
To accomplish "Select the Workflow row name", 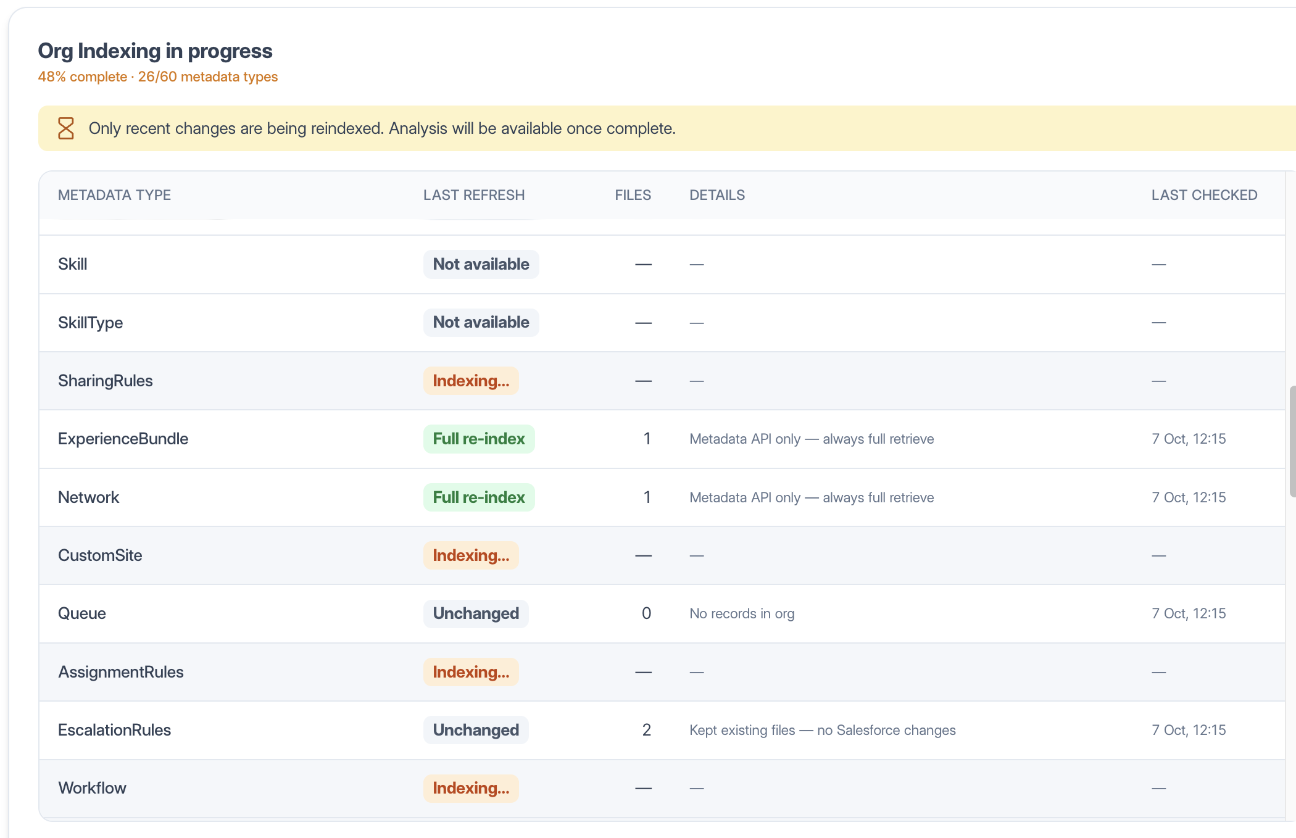I will (93, 788).
